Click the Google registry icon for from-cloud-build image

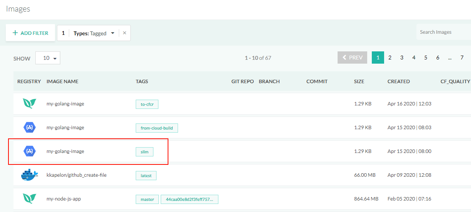29,128
